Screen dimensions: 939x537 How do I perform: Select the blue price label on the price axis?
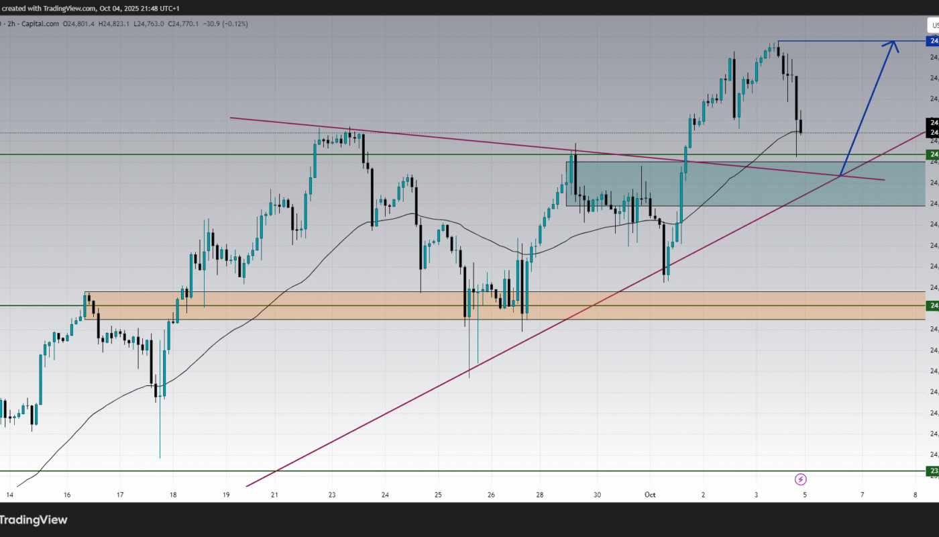[932, 42]
